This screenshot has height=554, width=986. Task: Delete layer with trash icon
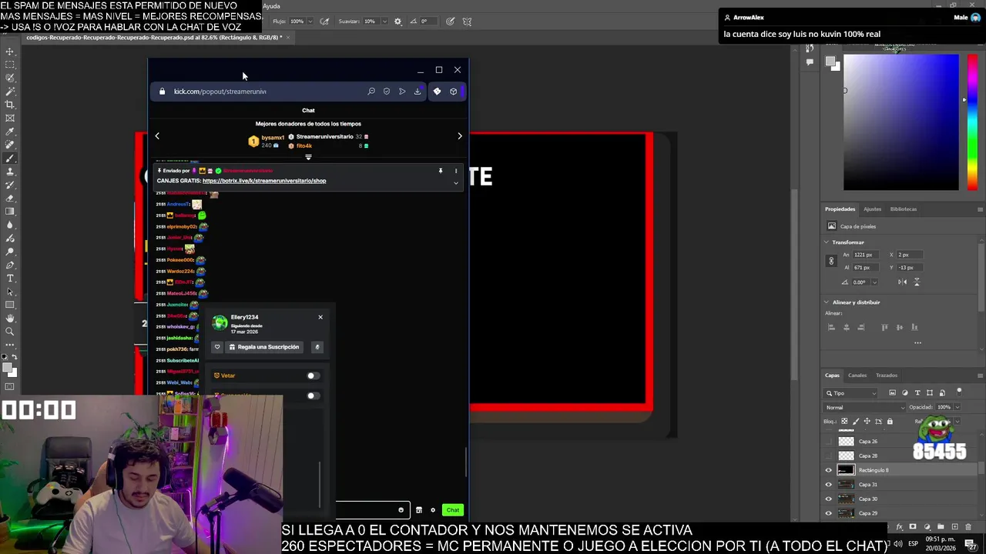pos(968,527)
